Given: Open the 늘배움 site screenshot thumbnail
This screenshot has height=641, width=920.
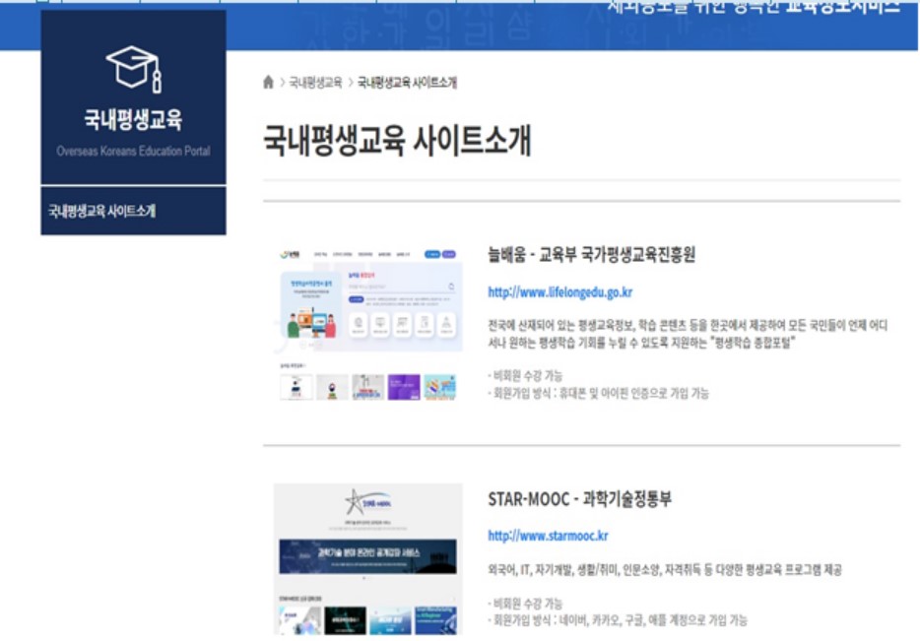Looking at the screenshot, I should coord(367,324).
